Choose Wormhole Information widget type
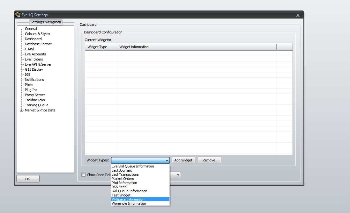Viewport: 350px width, 213px height. click(x=140, y=204)
